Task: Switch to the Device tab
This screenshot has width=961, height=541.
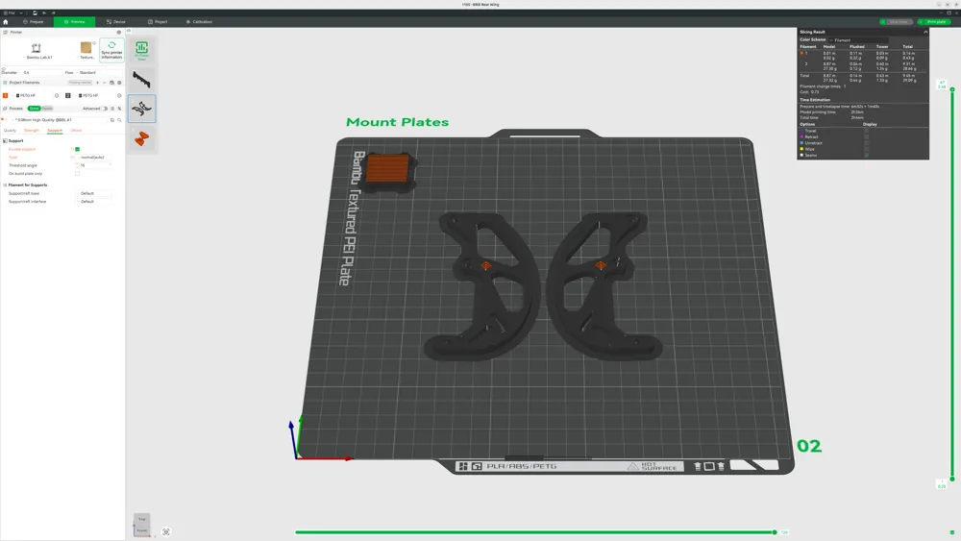Action: click(x=116, y=21)
